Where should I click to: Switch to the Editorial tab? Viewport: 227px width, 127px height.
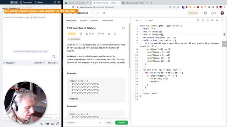(83, 20)
